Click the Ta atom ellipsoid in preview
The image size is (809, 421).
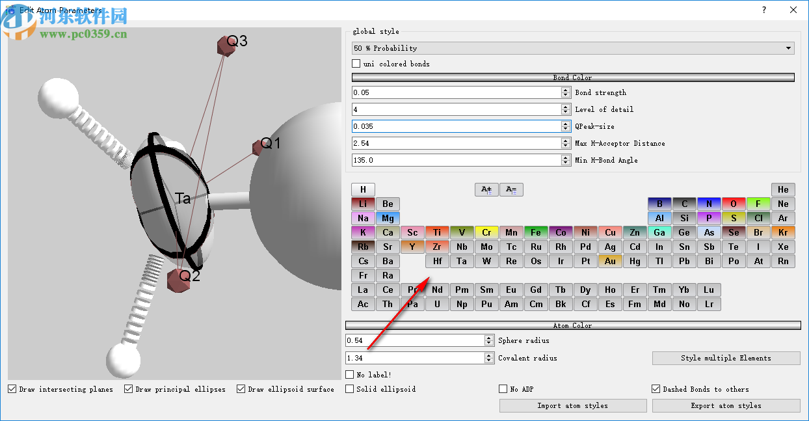click(x=170, y=200)
